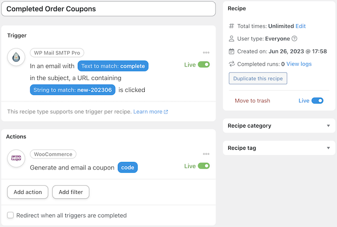
Task: Toggle the trigger's green Live switch
Action: 204,65
